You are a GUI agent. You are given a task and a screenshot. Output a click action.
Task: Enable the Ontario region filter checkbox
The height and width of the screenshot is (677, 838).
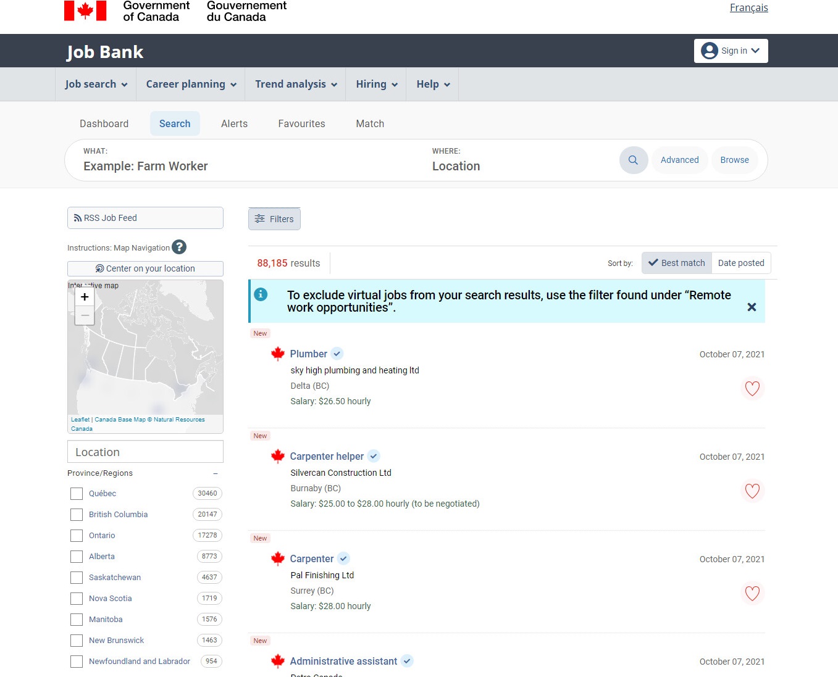click(x=77, y=536)
